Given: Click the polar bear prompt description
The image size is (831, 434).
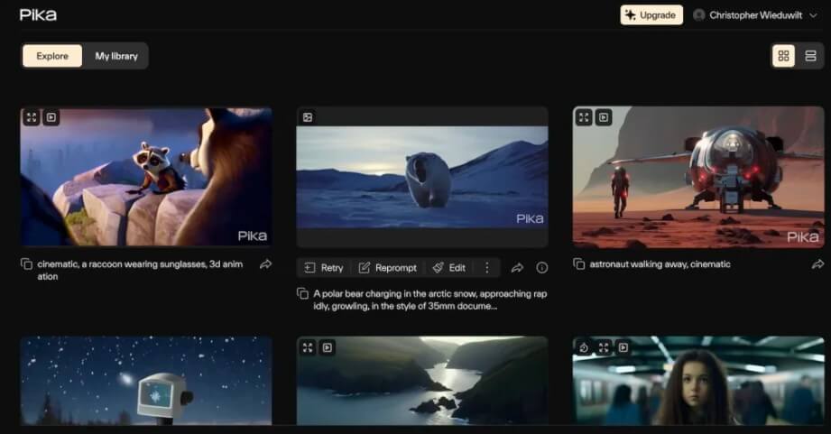Looking at the screenshot, I should tap(429, 300).
